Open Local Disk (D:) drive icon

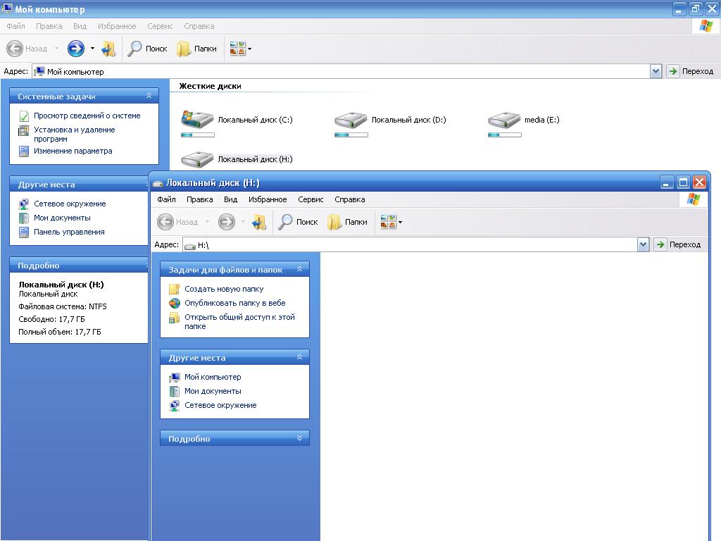351,120
